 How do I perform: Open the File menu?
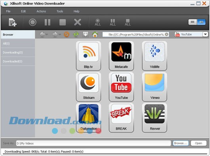coord(8,11)
